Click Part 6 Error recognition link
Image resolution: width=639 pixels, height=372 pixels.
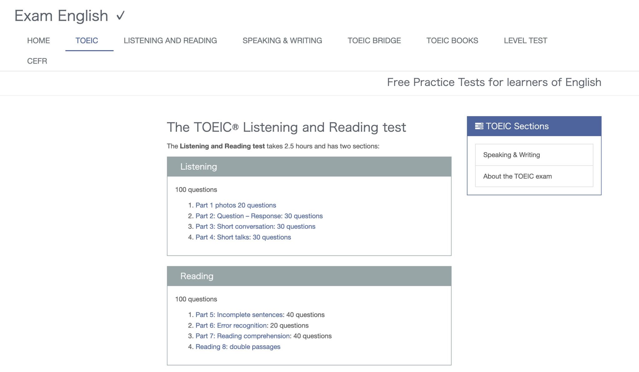click(x=231, y=325)
